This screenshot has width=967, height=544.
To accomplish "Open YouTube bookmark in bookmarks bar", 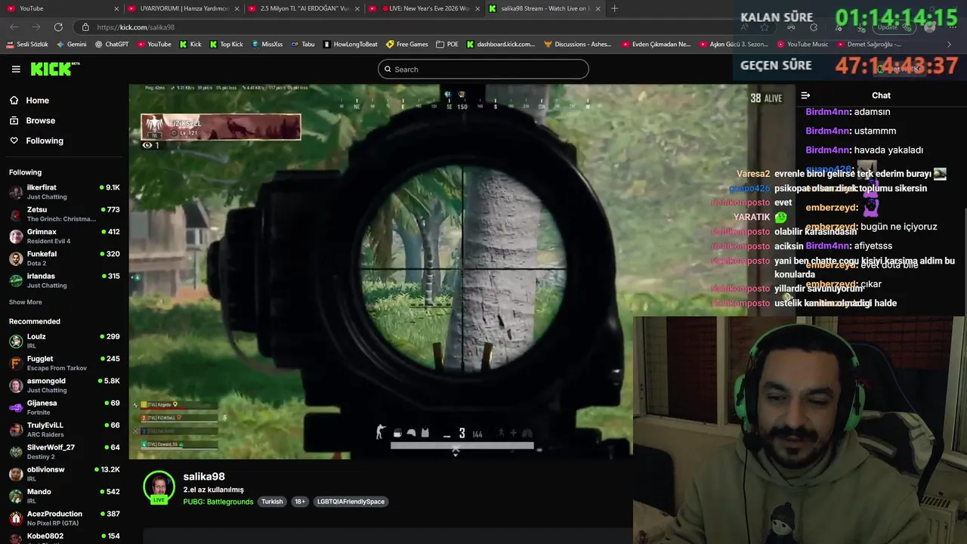I will pos(154,45).
